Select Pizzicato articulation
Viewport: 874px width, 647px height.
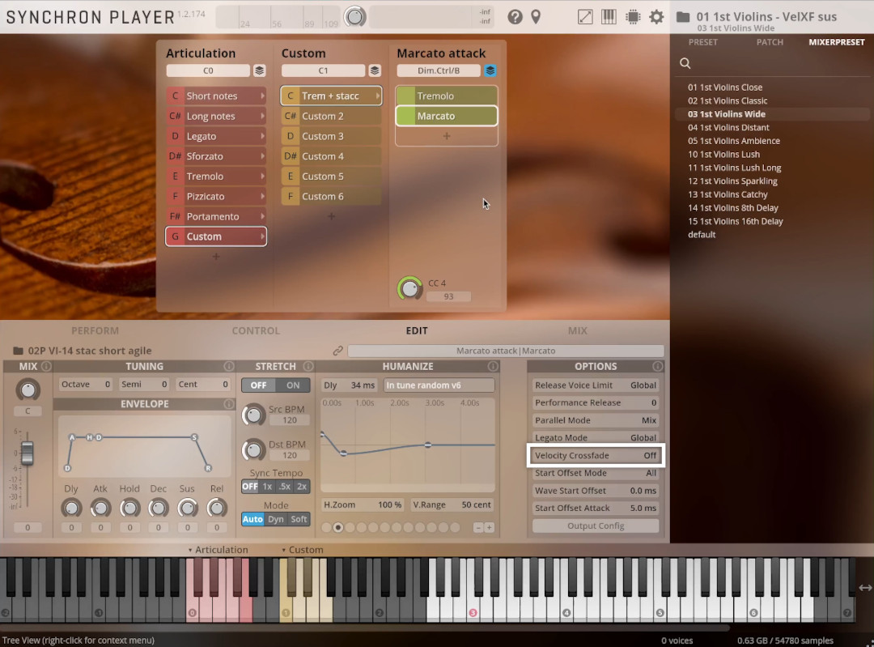click(x=216, y=196)
